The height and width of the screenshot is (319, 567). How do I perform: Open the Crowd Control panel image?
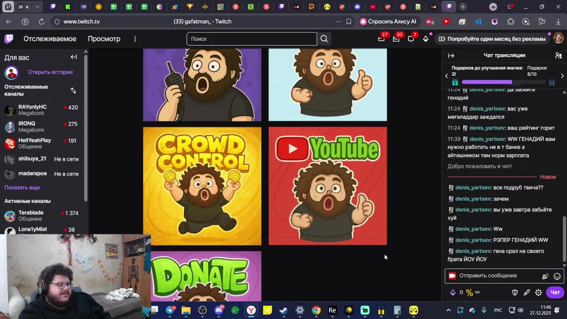tap(202, 186)
